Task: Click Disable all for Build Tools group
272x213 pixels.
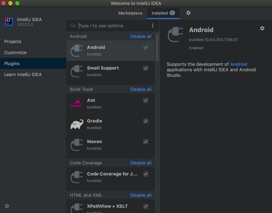Action: (x=141, y=89)
